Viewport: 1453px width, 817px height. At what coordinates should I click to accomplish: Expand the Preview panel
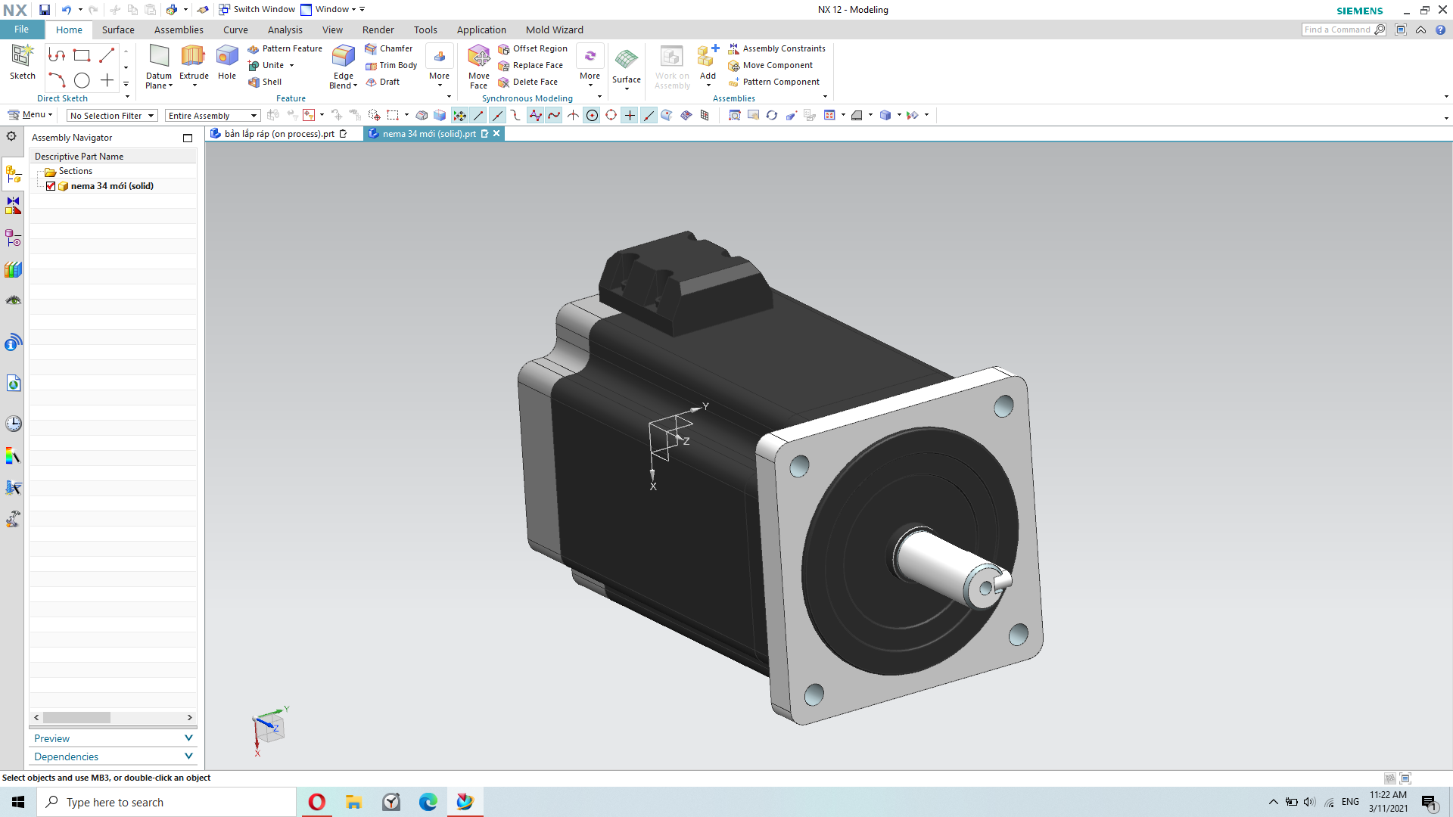coord(113,738)
